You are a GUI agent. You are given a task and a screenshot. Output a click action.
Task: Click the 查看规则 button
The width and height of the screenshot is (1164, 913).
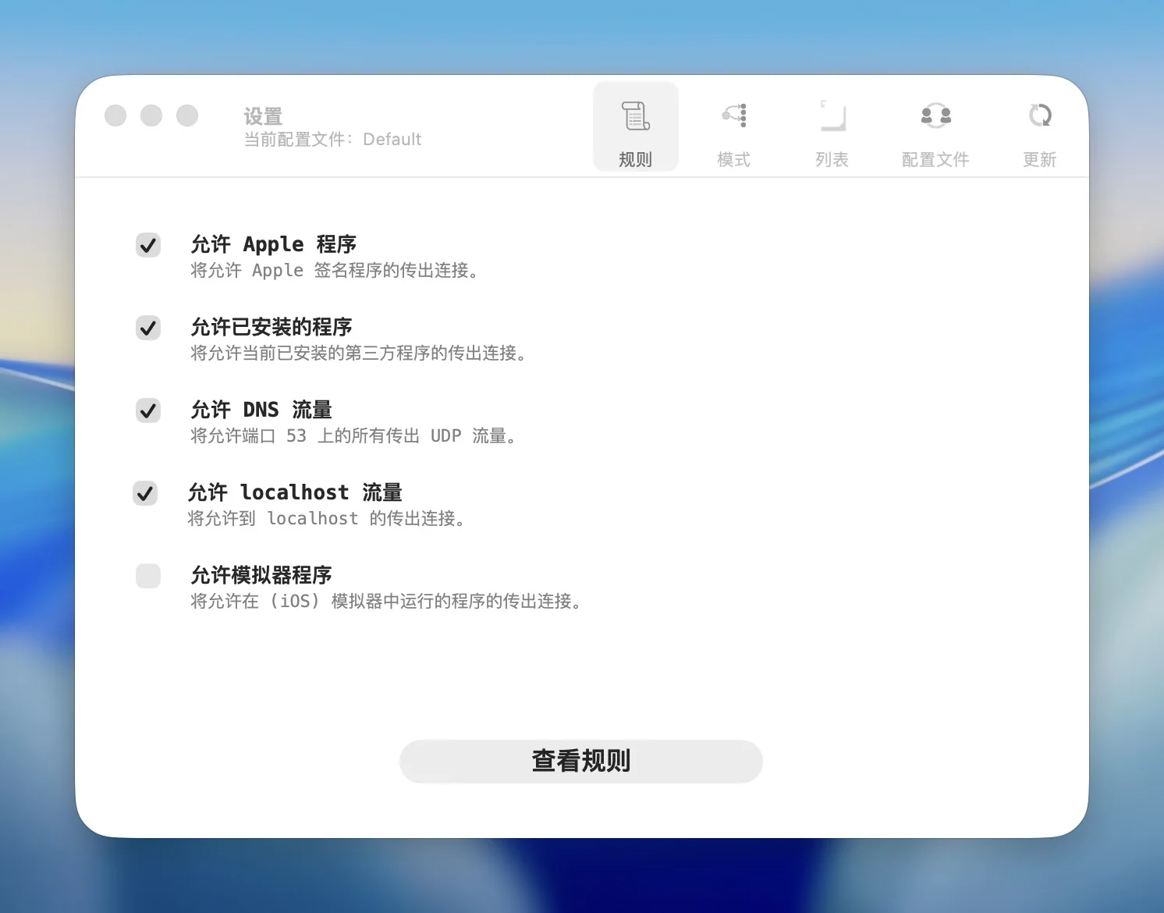click(581, 761)
